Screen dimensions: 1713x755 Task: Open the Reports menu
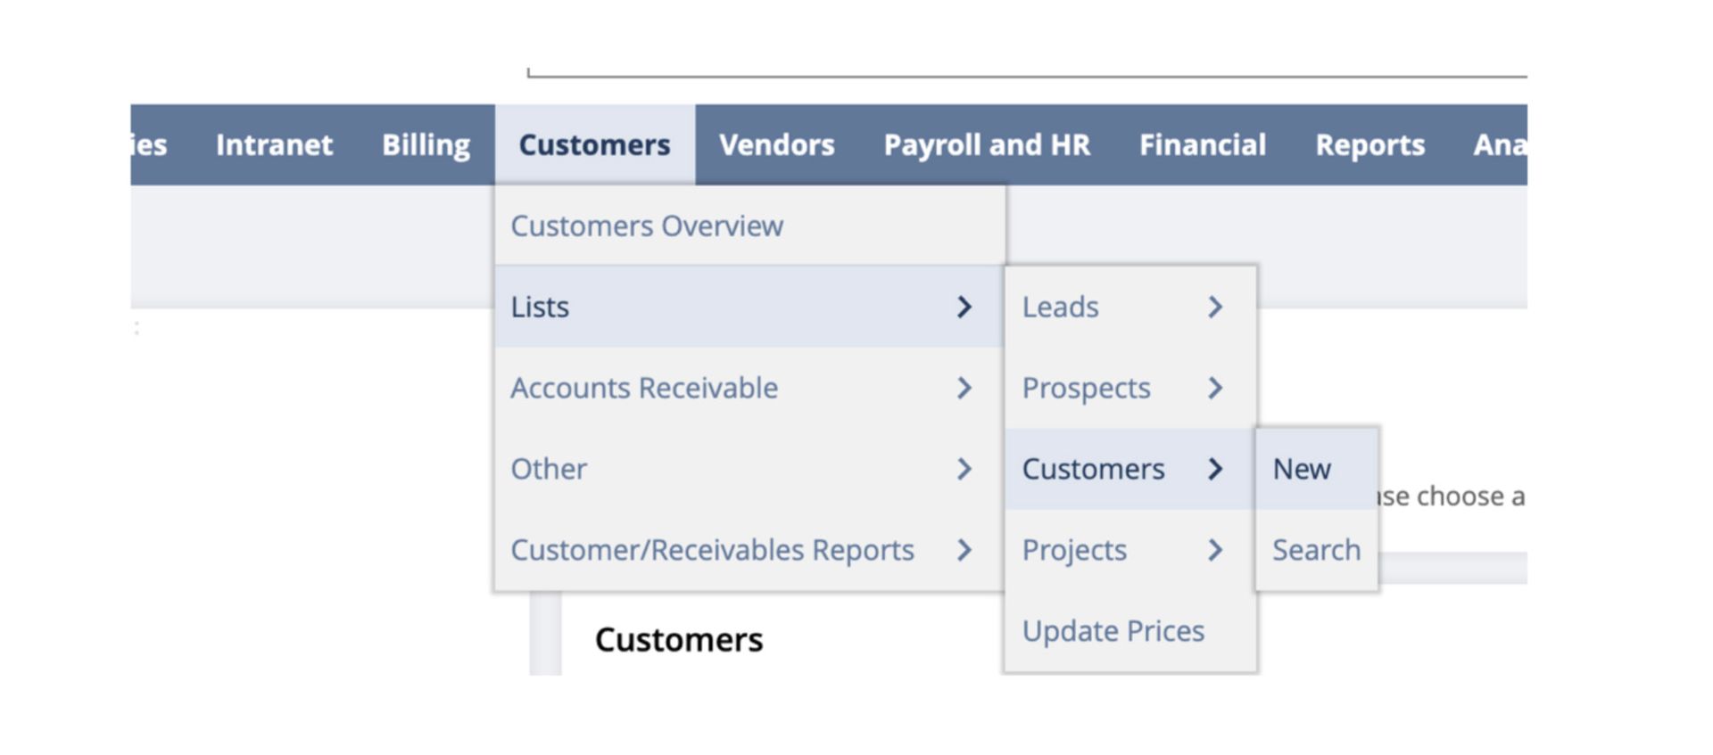[1370, 144]
